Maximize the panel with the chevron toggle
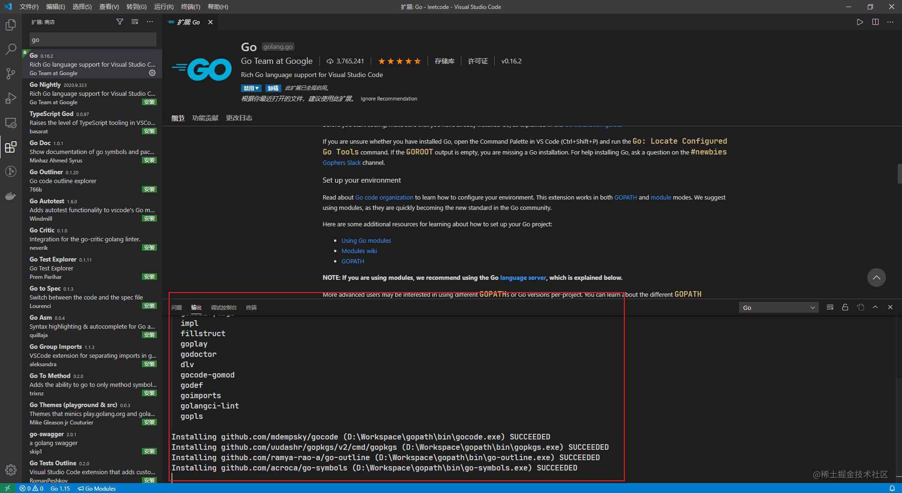This screenshot has height=493, width=902. (875, 307)
